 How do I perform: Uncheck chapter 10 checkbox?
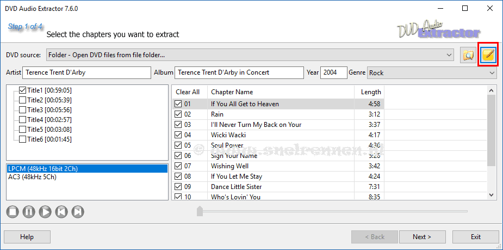178,197
